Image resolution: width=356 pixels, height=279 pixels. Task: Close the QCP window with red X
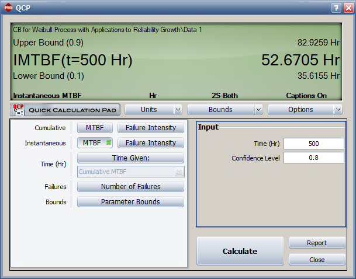(x=348, y=8)
